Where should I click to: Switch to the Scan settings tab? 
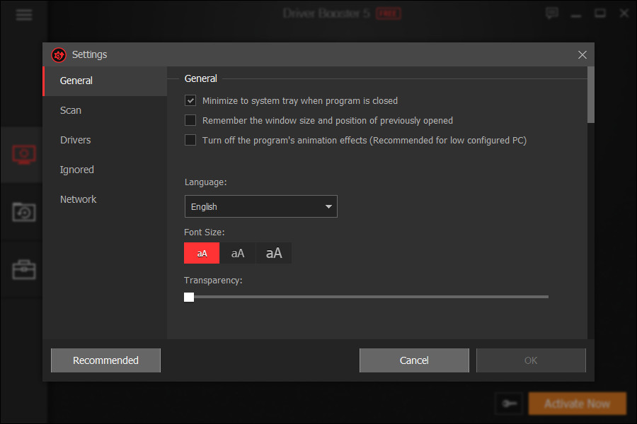pyautogui.click(x=70, y=110)
